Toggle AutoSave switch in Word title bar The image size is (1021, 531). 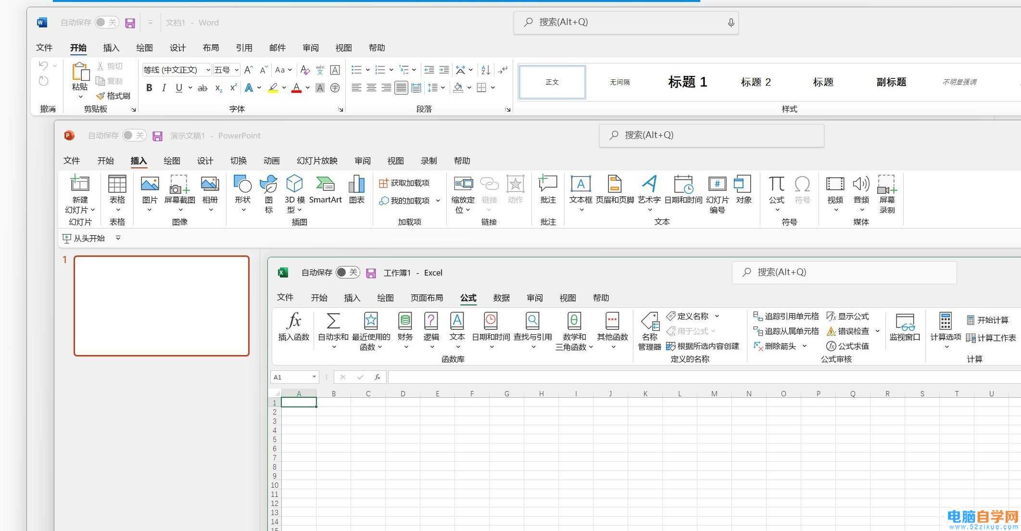pos(106,23)
